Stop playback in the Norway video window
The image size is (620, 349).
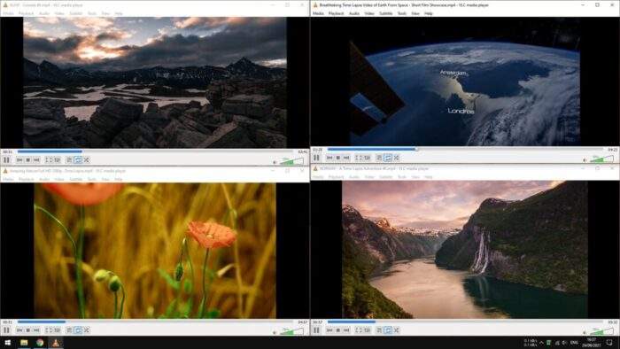[x=338, y=330]
